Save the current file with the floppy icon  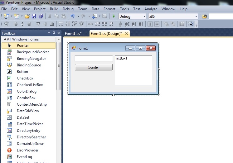[x=34, y=16]
